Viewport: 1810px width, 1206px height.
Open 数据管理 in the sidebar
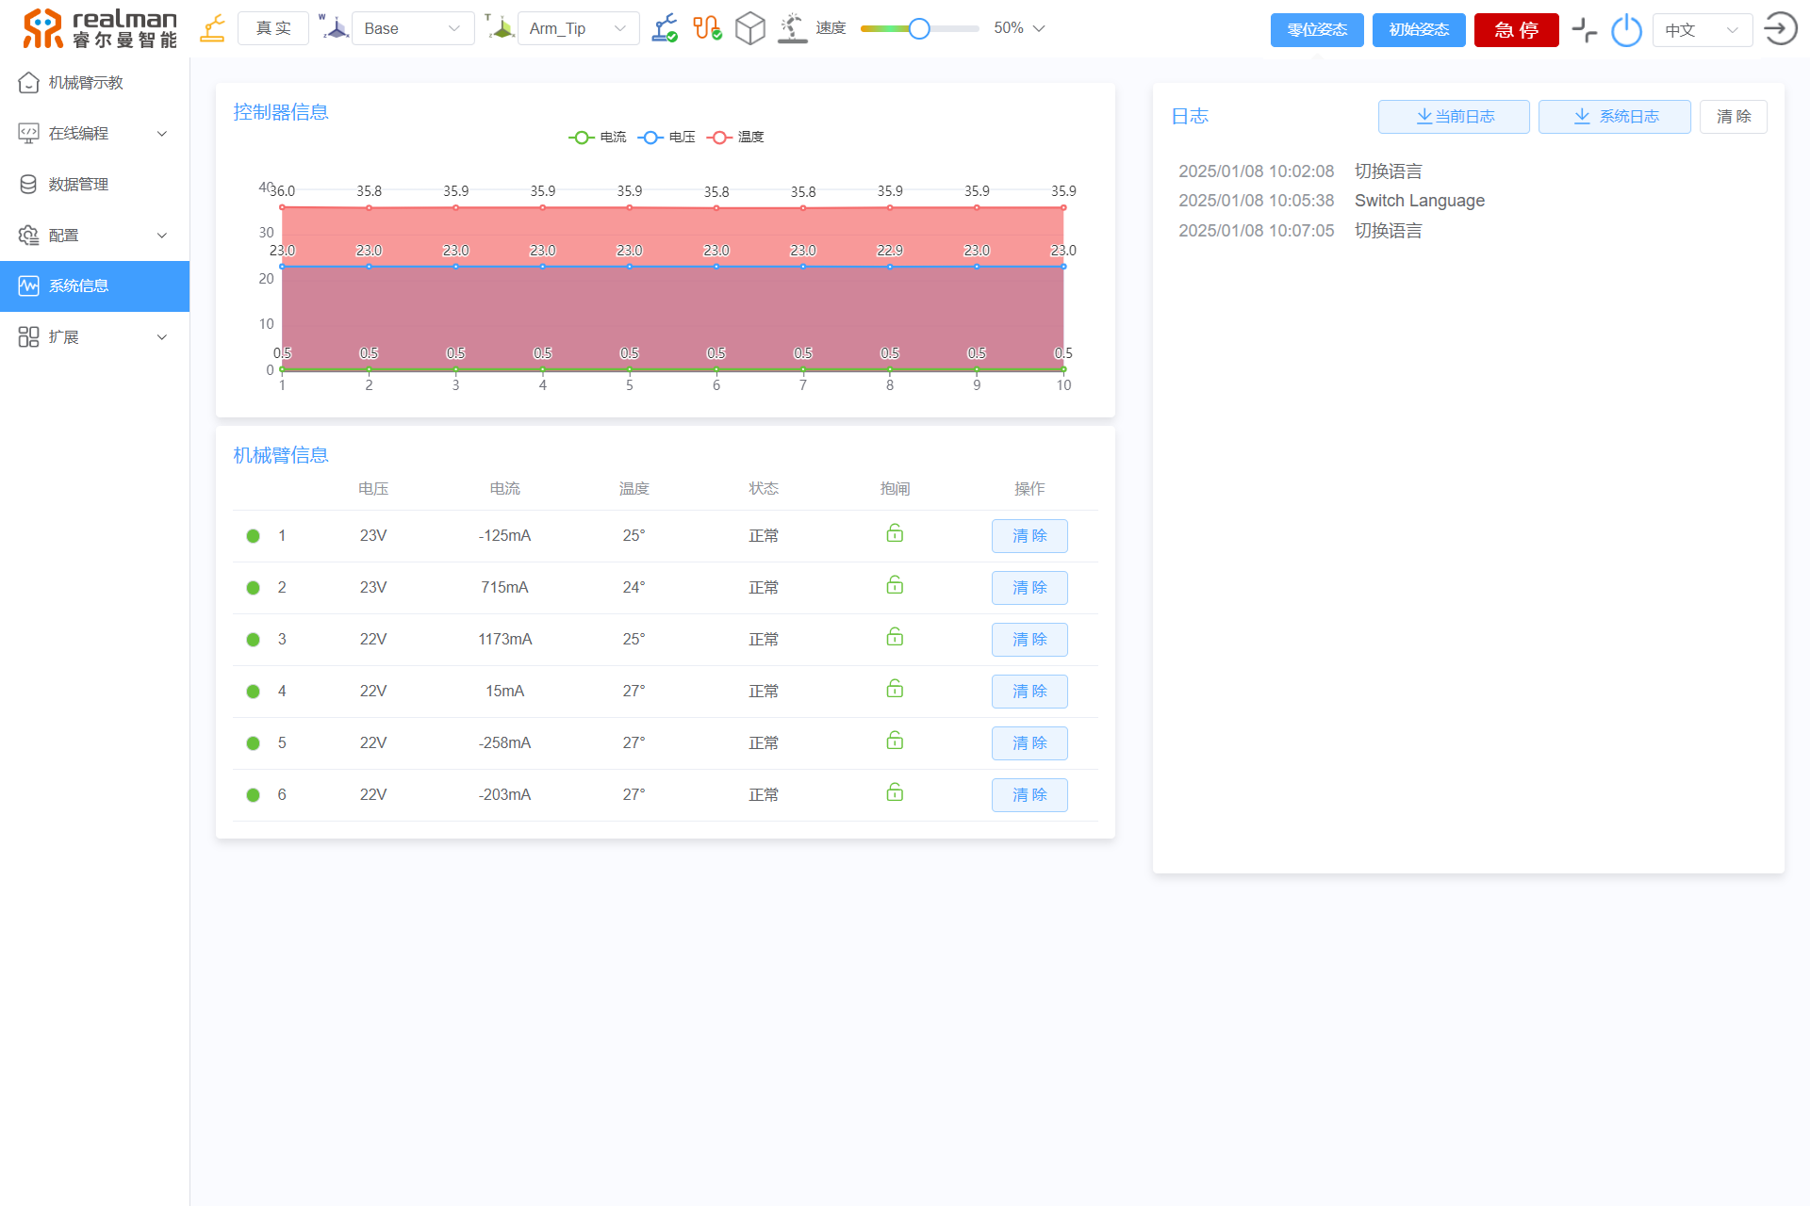click(x=78, y=185)
